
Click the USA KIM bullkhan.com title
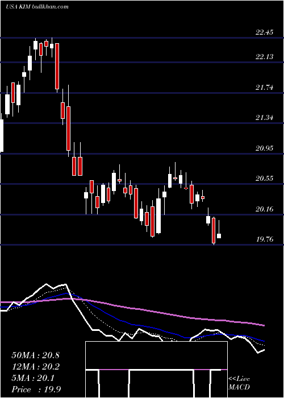(37, 7)
